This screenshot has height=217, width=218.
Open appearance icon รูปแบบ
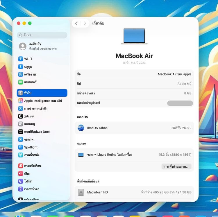click(x=21, y=116)
